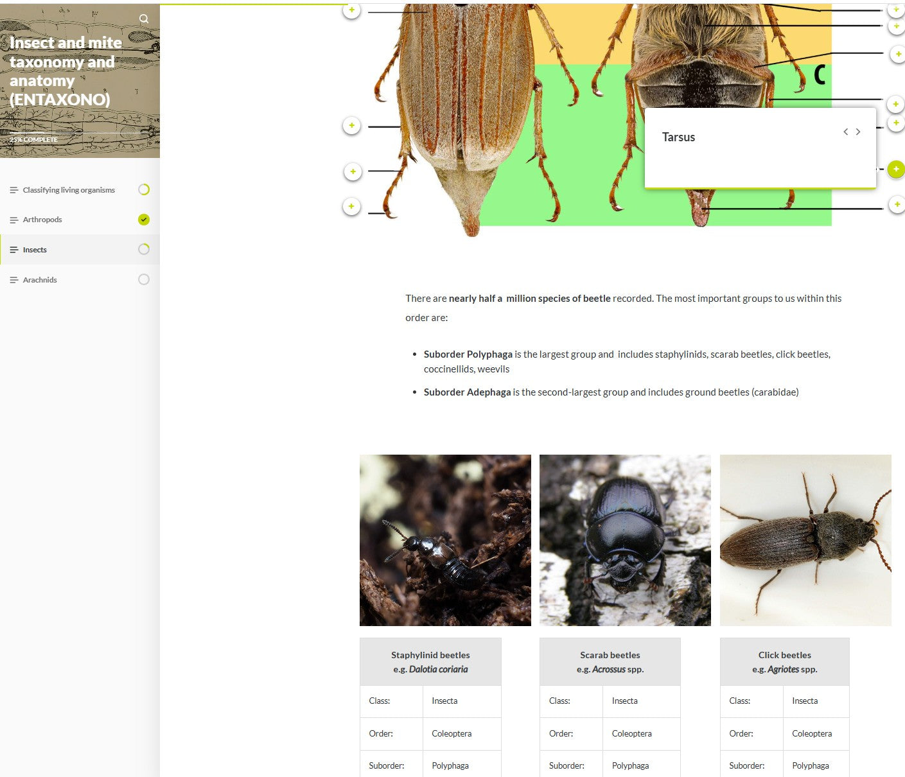Image resolution: width=905 pixels, height=777 pixels.
Task: Click the list icon beside Arachnids
Action: tap(13, 279)
